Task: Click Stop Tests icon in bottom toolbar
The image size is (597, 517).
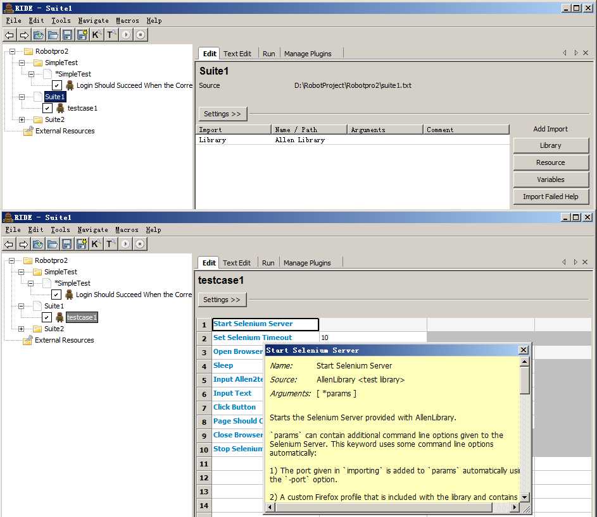Action: pos(140,244)
